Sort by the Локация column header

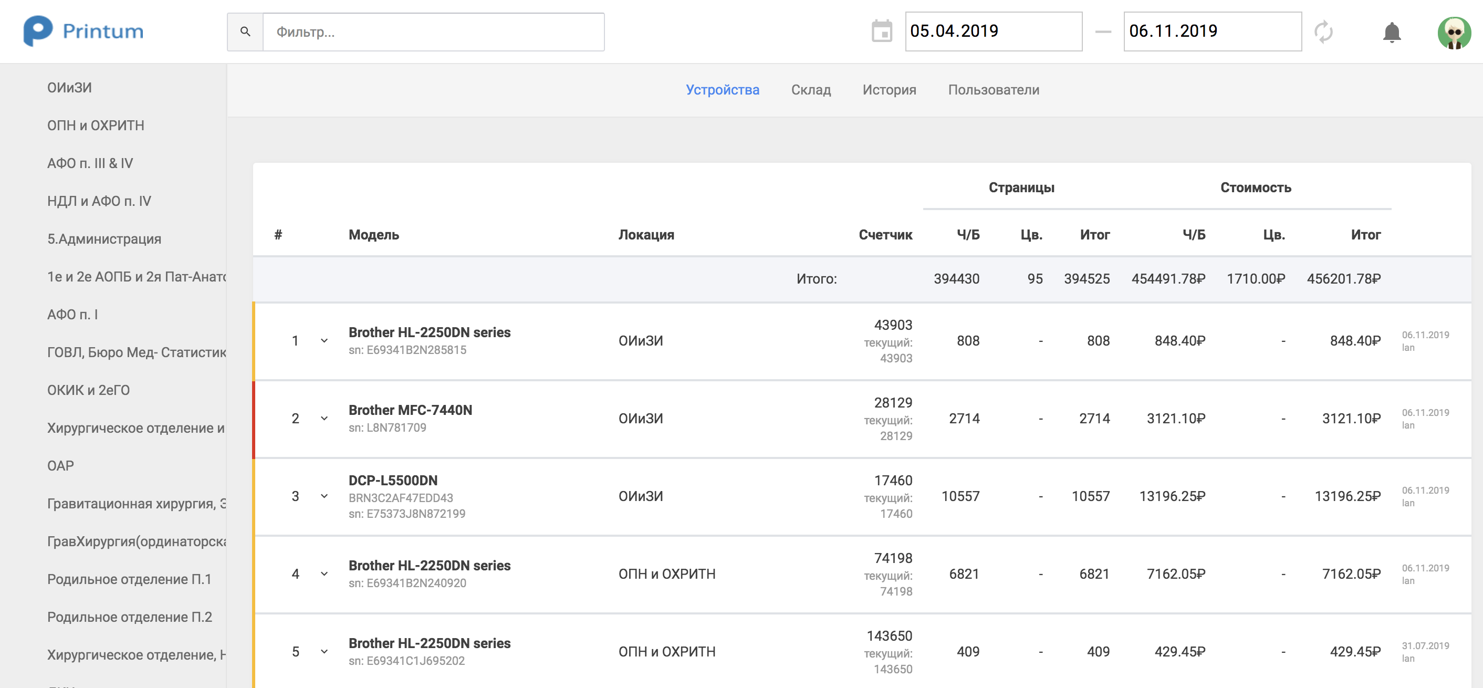point(646,235)
